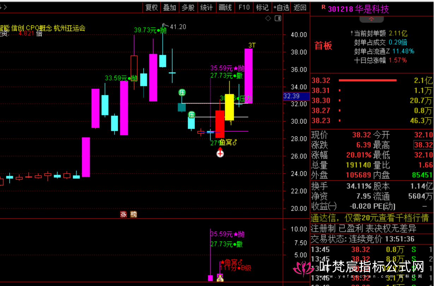Viewport: 434px width, 286px height.
Task: Click the diamond icon above price axis
Action: [268, 18]
